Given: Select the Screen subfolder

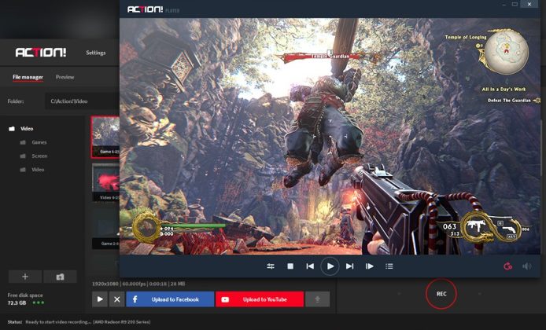Looking at the screenshot, I should pos(34,156).
